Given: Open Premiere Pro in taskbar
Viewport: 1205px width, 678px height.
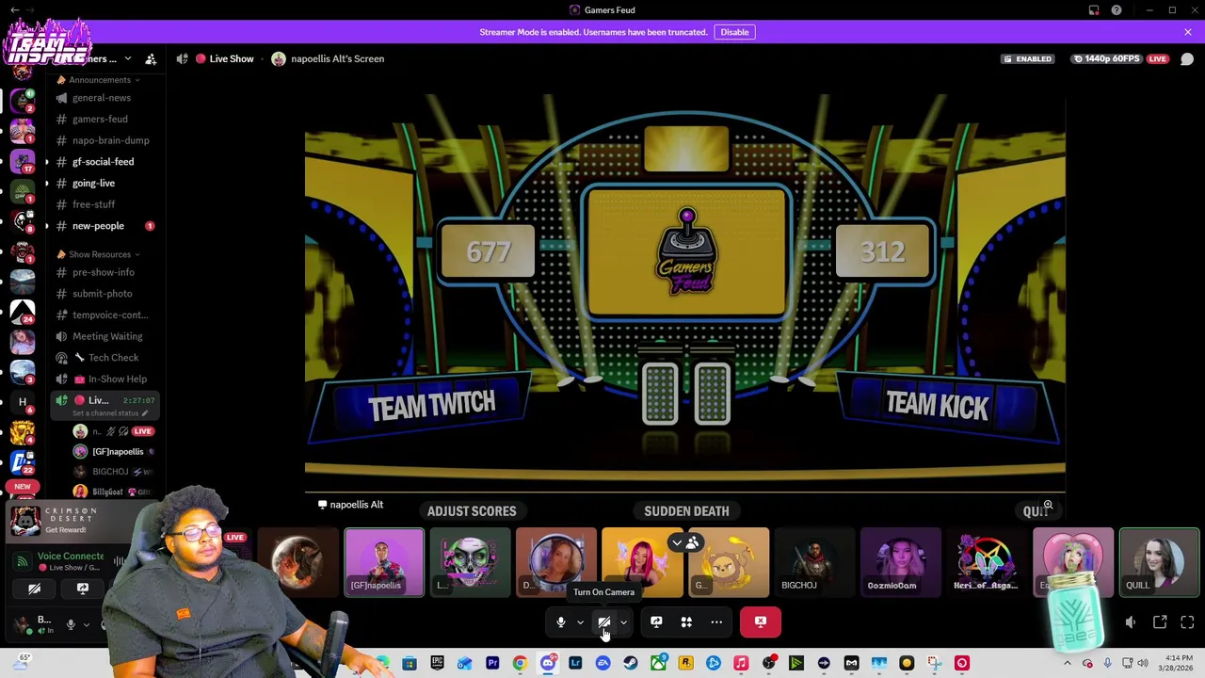Looking at the screenshot, I should pos(492,664).
